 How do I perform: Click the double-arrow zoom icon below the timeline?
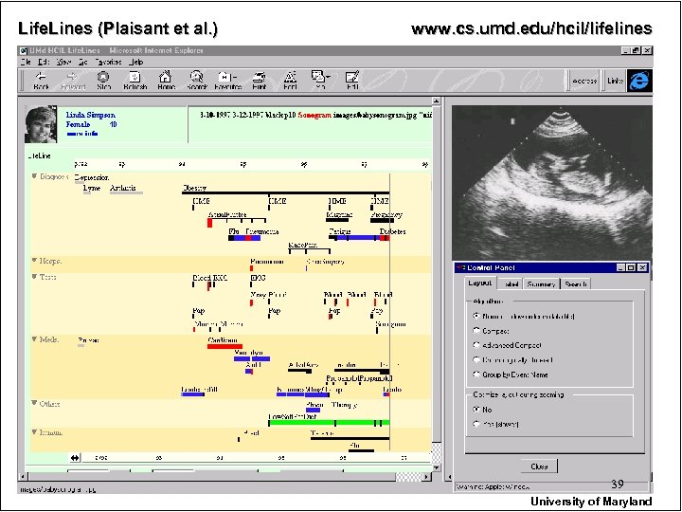tap(75, 458)
